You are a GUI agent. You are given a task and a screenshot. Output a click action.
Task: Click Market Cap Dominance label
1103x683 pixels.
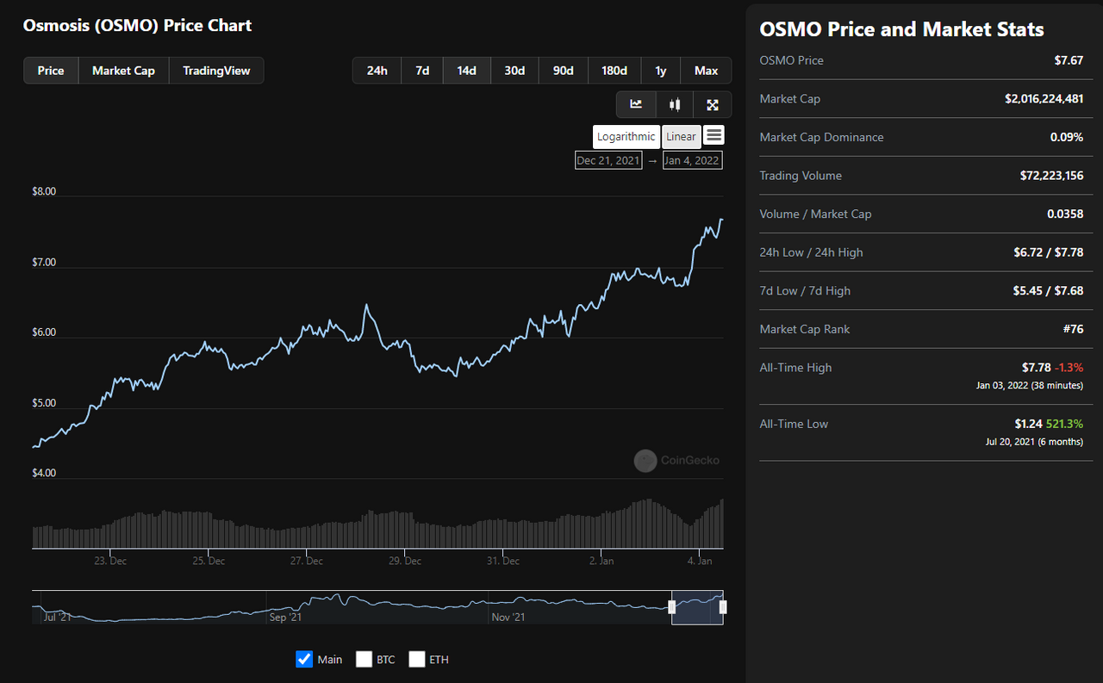point(821,137)
